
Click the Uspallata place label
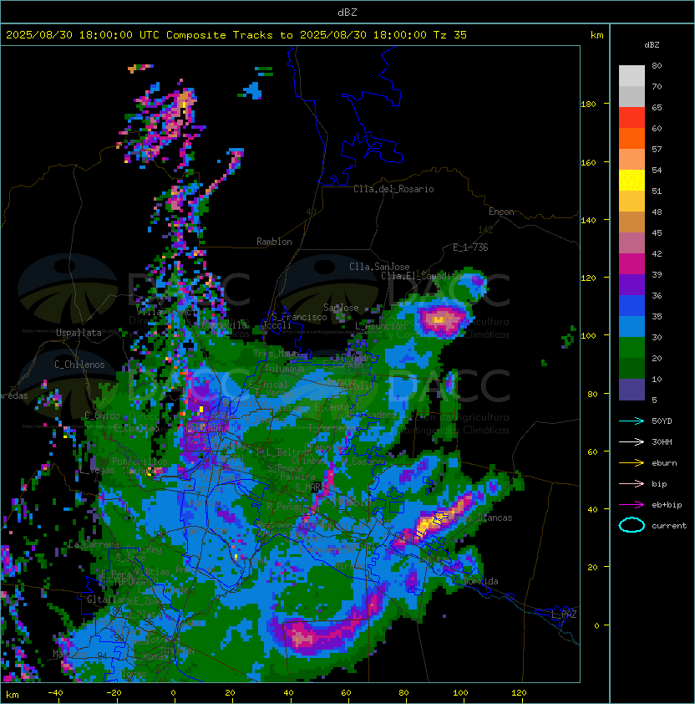(79, 333)
